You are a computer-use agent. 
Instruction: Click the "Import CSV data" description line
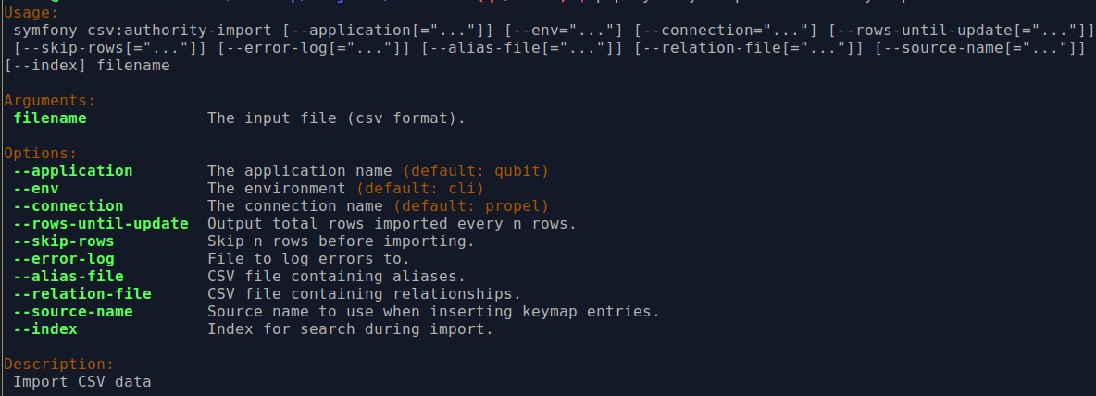(x=82, y=381)
